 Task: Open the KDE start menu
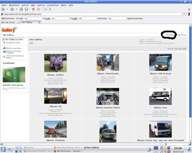coord(3,149)
